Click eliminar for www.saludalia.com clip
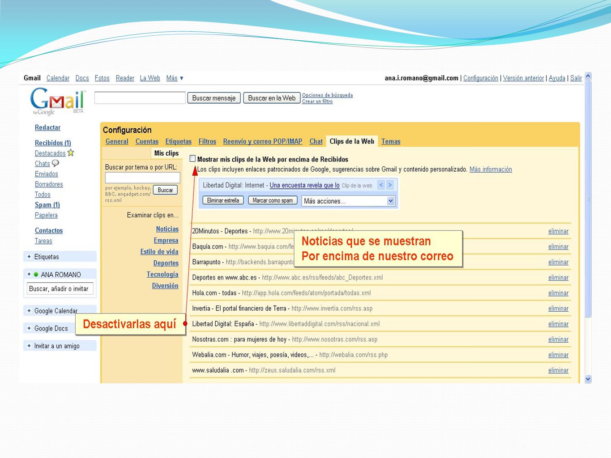 (x=558, y=370)
